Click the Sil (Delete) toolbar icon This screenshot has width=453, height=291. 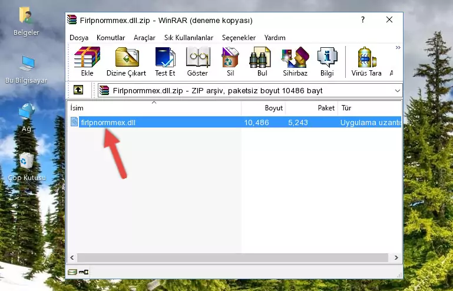pos(230,61)
